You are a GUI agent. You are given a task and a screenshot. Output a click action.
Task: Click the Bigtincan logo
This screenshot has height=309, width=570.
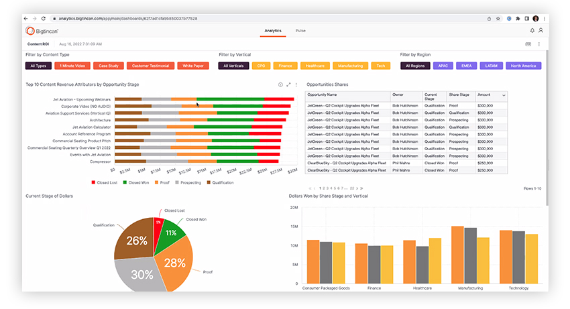42,31
